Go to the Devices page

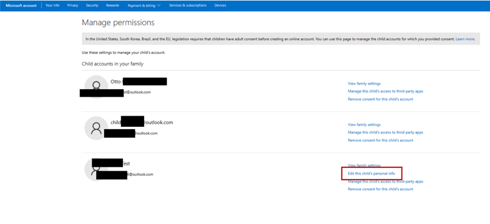click(220, 6)
